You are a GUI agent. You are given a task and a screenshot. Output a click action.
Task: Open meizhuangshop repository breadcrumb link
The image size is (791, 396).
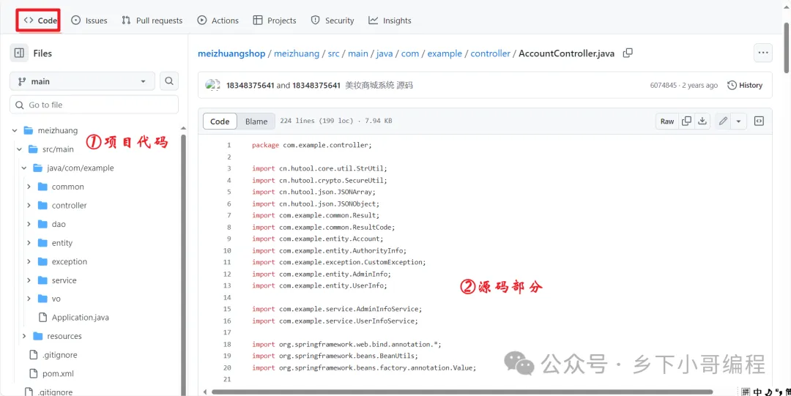click(231, 53)
